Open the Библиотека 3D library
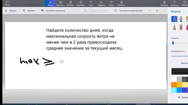Screen dimensions: 188x105 (121, 3)
